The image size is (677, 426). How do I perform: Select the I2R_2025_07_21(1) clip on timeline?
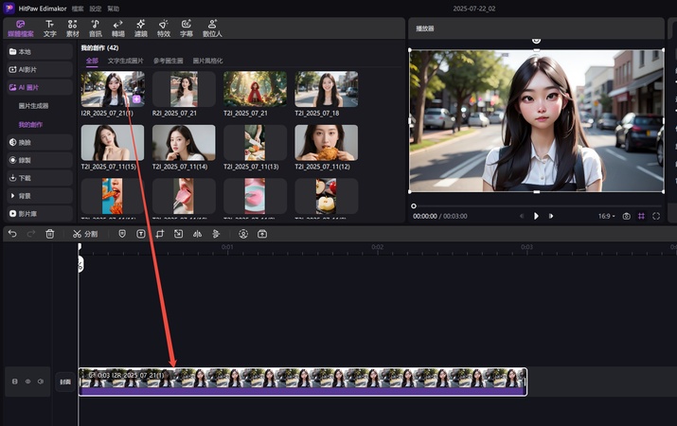303,382
